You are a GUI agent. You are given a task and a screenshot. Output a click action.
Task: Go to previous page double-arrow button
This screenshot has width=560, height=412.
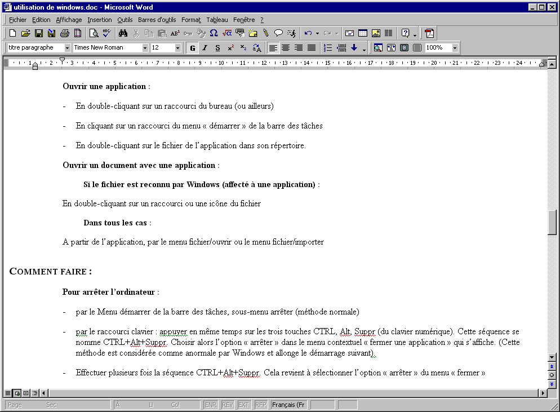(552, 366)
